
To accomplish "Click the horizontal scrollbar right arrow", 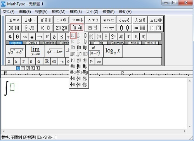I will point(185,131).
